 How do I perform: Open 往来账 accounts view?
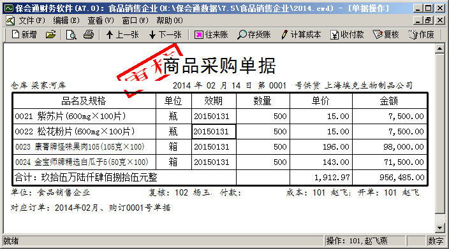pyautogui.click(x=211, y=34)
